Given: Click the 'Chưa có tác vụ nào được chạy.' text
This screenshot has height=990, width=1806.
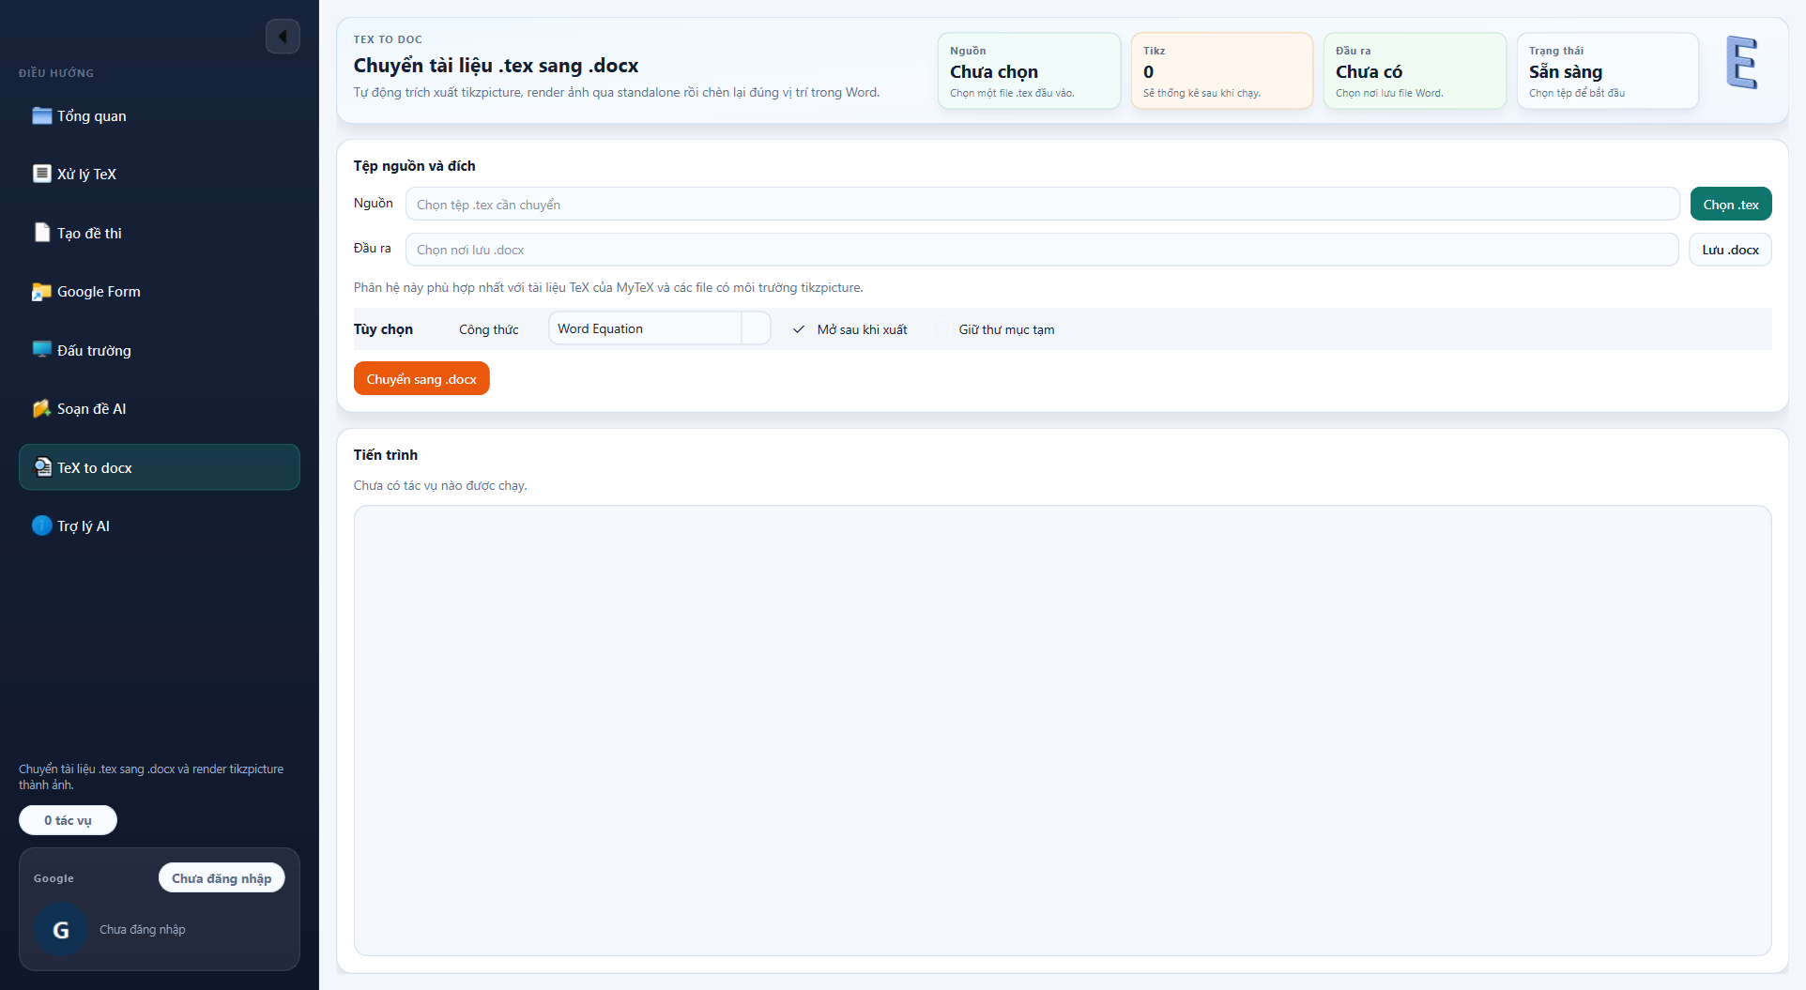Looking at the screenshot, I should point(440,485).
